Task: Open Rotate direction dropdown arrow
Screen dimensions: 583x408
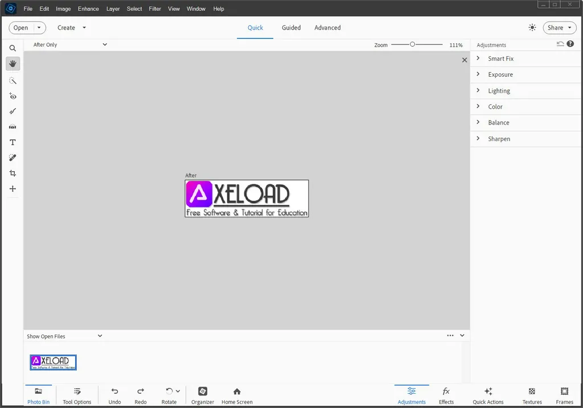Action: pos(178,391)
